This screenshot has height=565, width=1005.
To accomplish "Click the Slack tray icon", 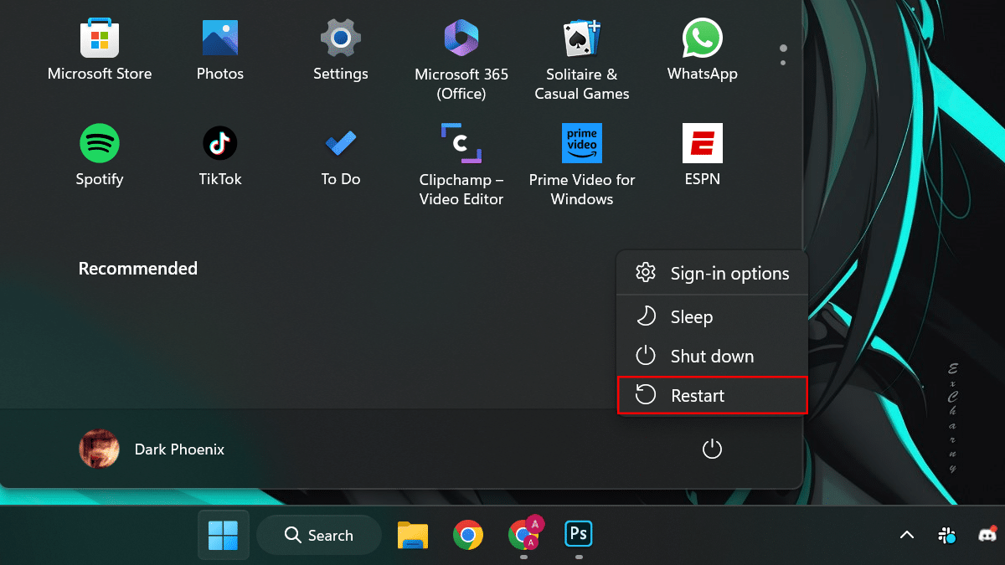I will pyautogui.click(x=947, y=535).
